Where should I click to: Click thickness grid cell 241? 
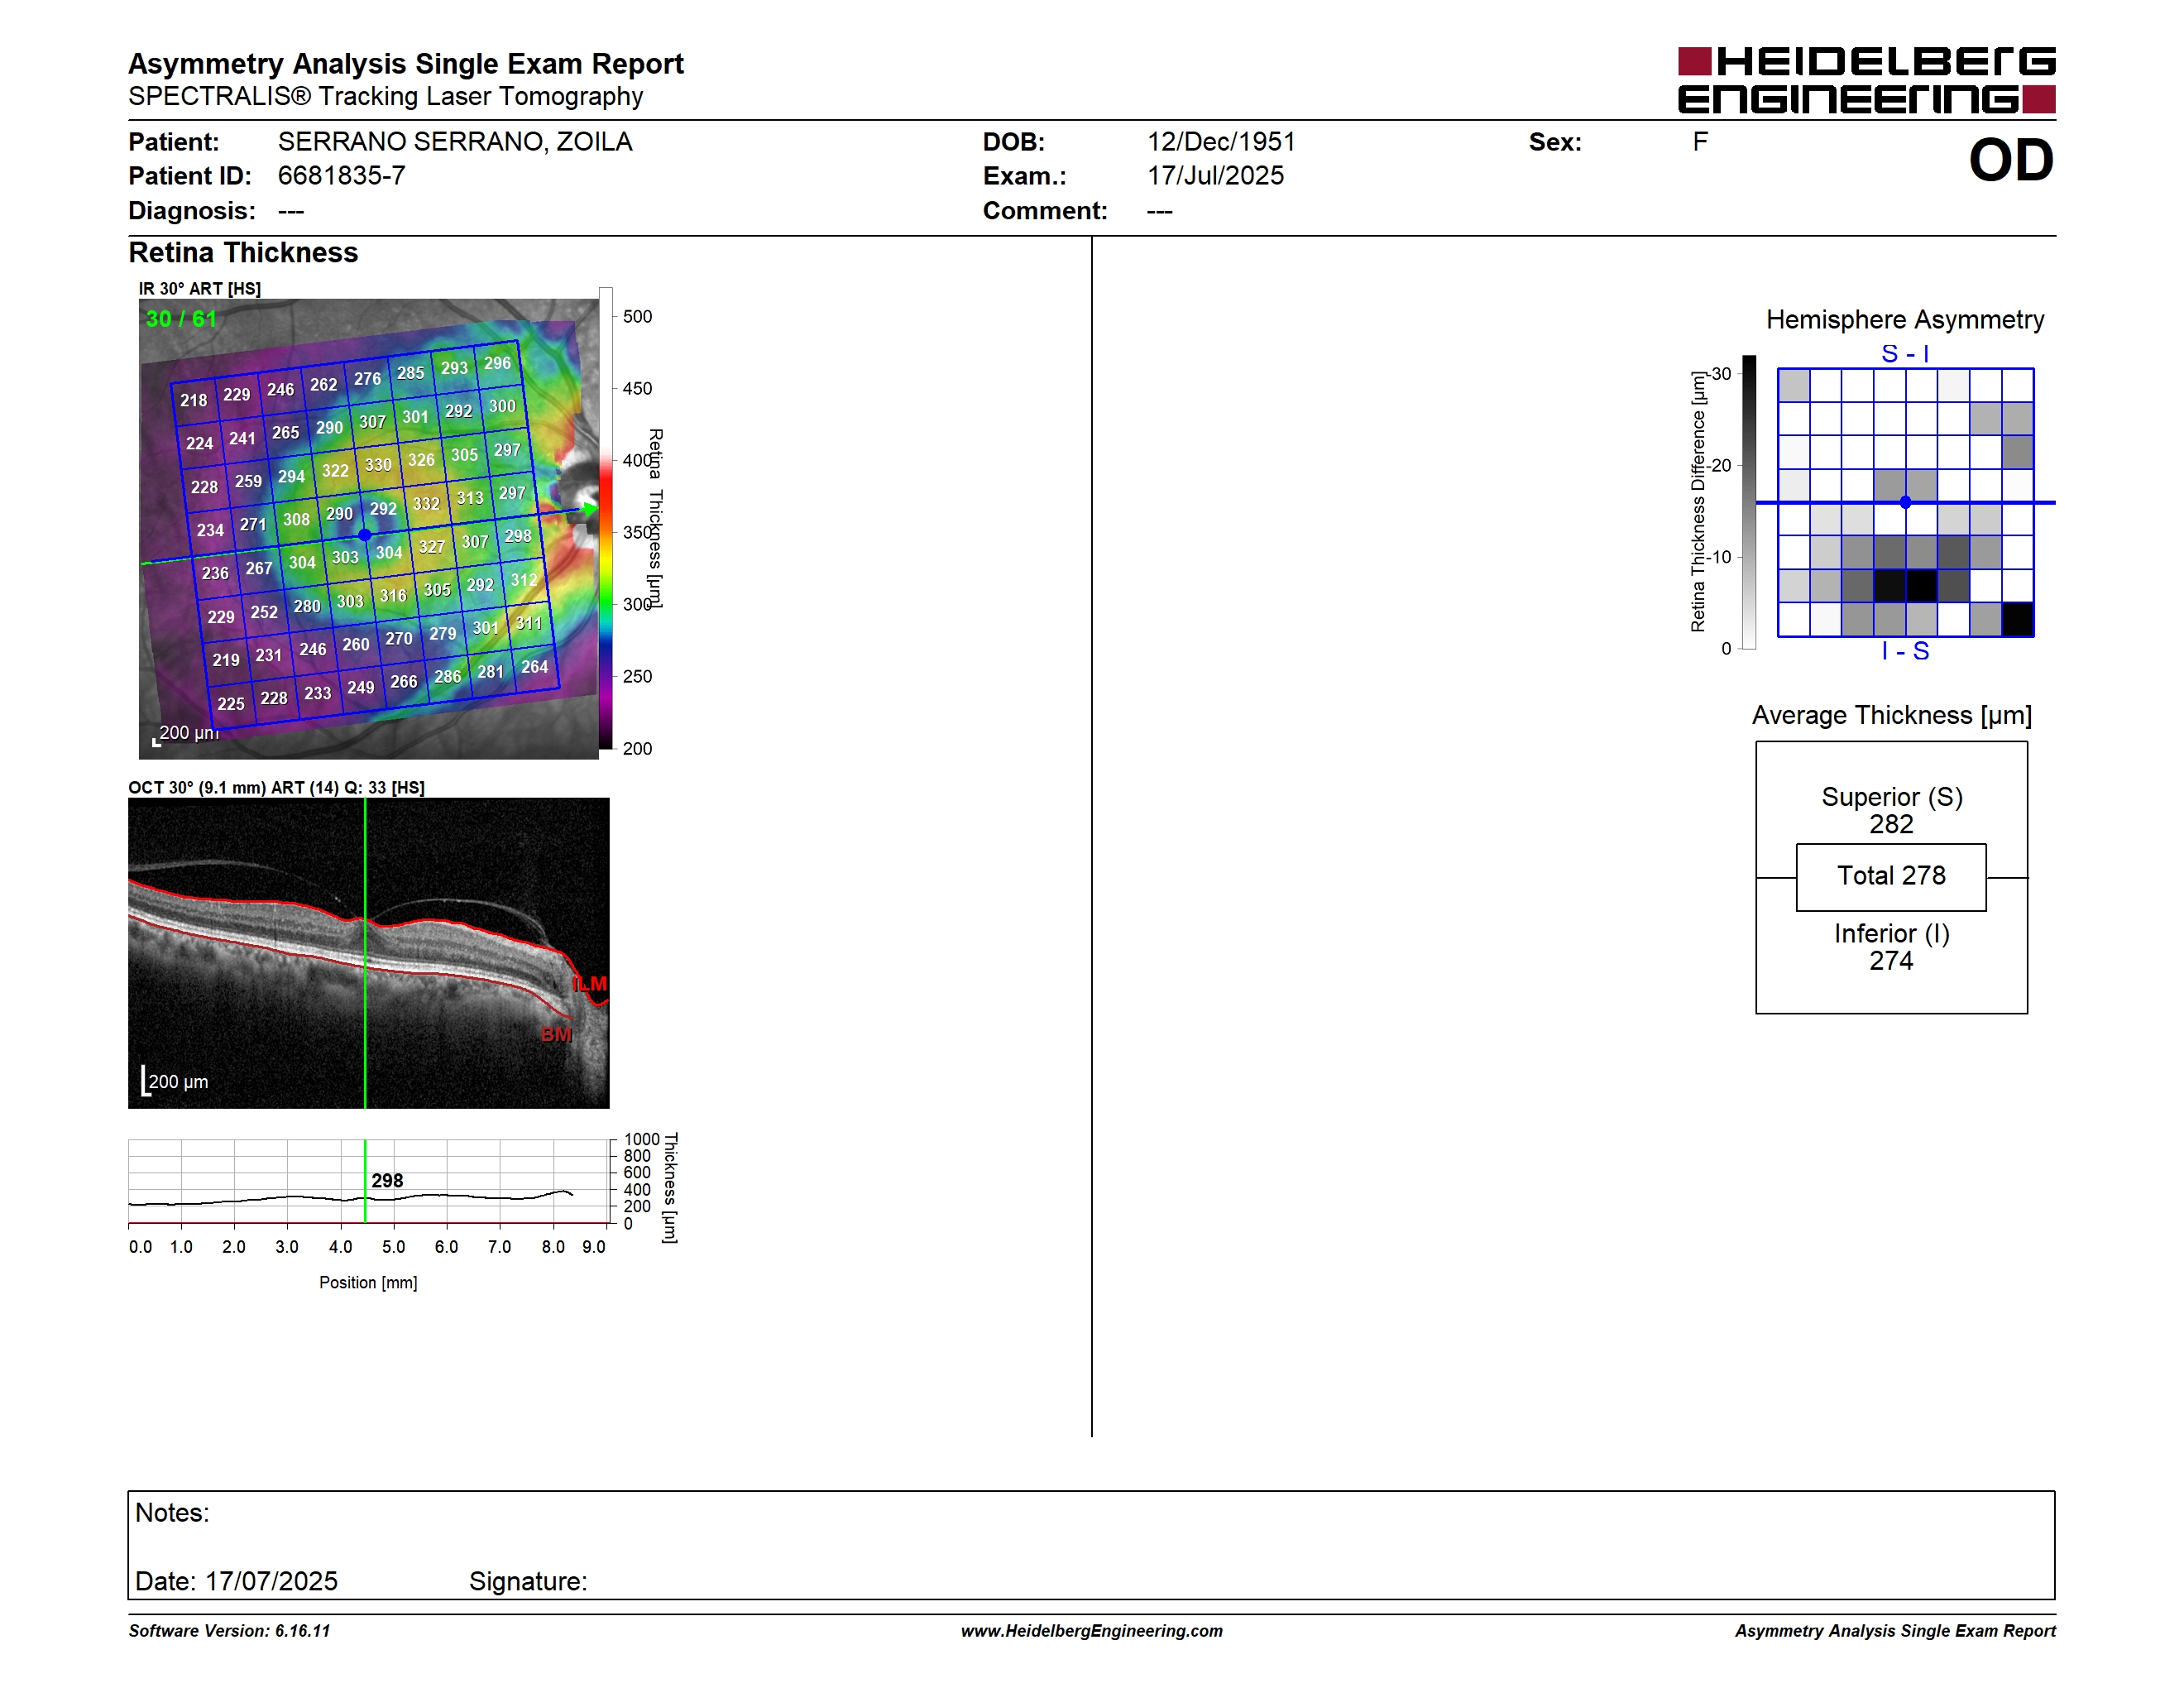pyautogui.click(x=242, y=438)
